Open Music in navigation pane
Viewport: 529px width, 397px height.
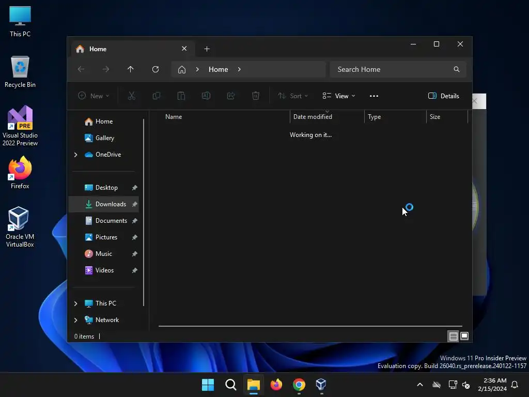click(x=103, y=254)
